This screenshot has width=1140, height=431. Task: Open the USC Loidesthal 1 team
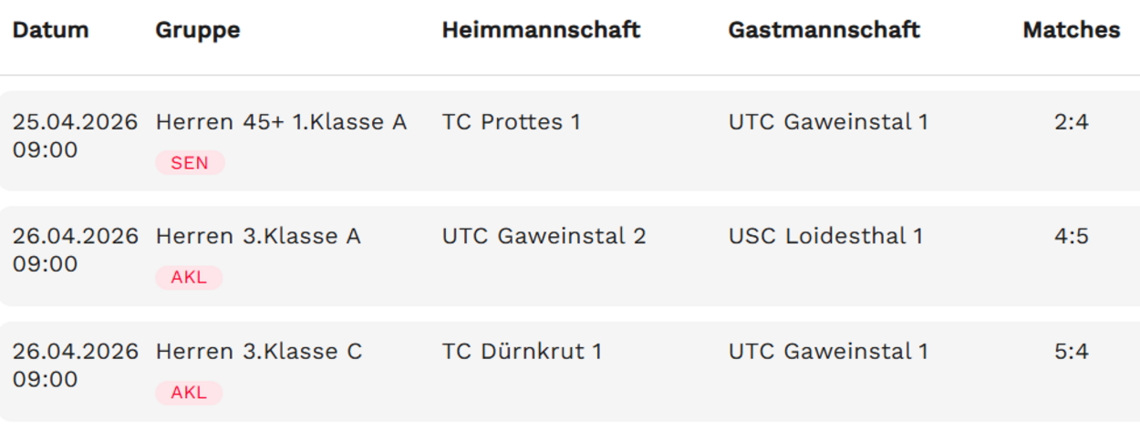point(825,237)
